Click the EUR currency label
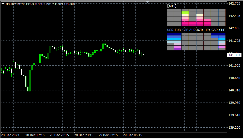The image size is (243, 139). (x=178, y=30)
